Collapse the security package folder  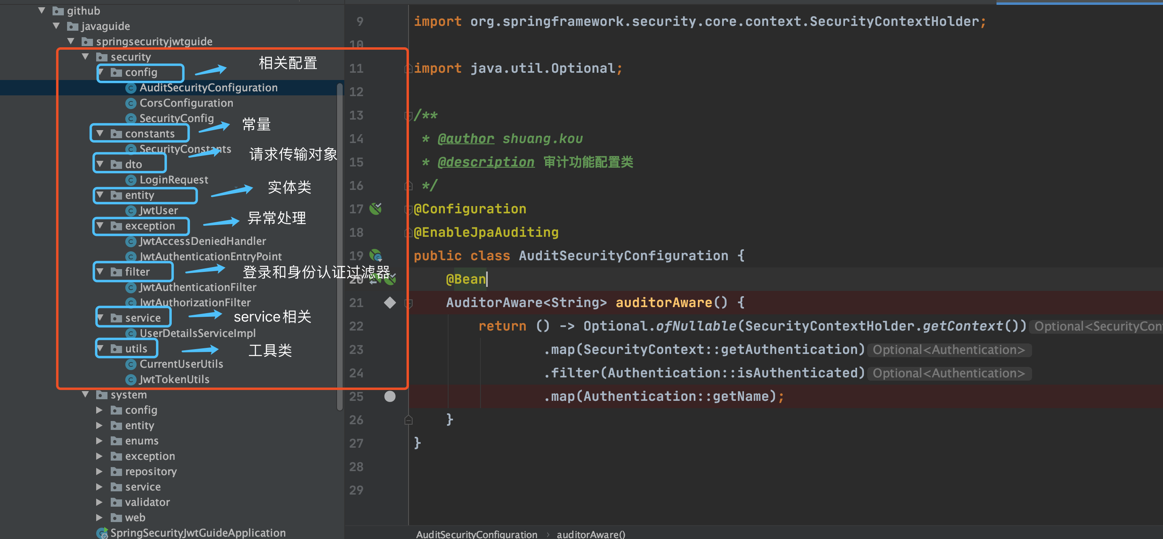(x=85, y=57)
